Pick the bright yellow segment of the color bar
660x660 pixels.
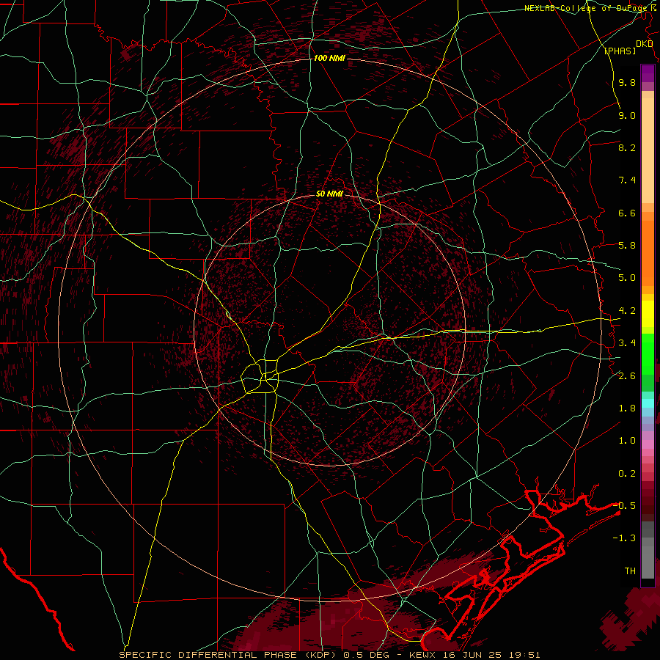(x=648, y=314)
